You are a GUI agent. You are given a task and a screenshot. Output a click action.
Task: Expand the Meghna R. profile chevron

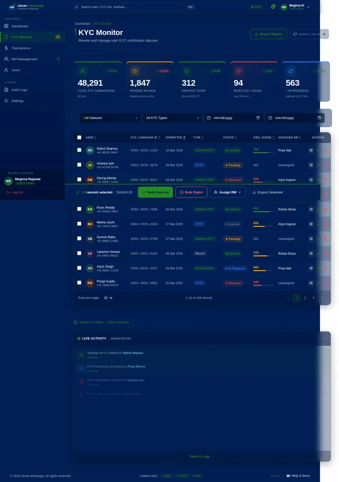(308, 7)
